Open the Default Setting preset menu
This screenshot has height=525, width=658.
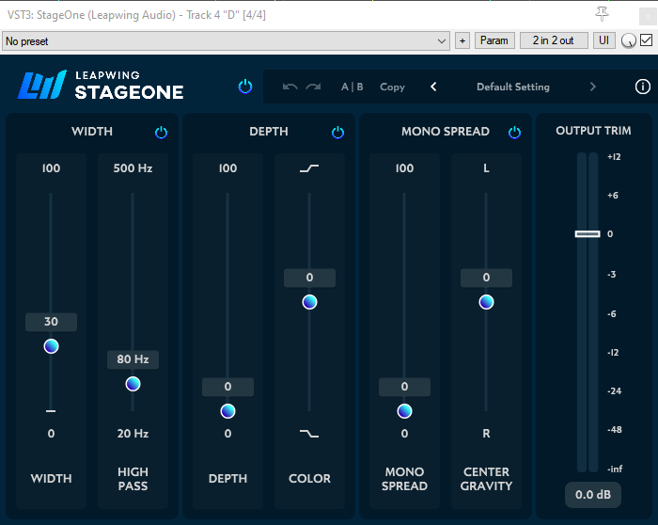click(x=512, y=87)
